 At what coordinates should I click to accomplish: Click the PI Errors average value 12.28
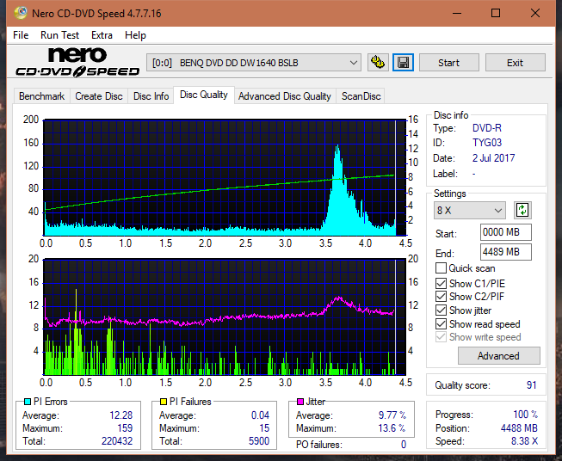coord(120,415)
